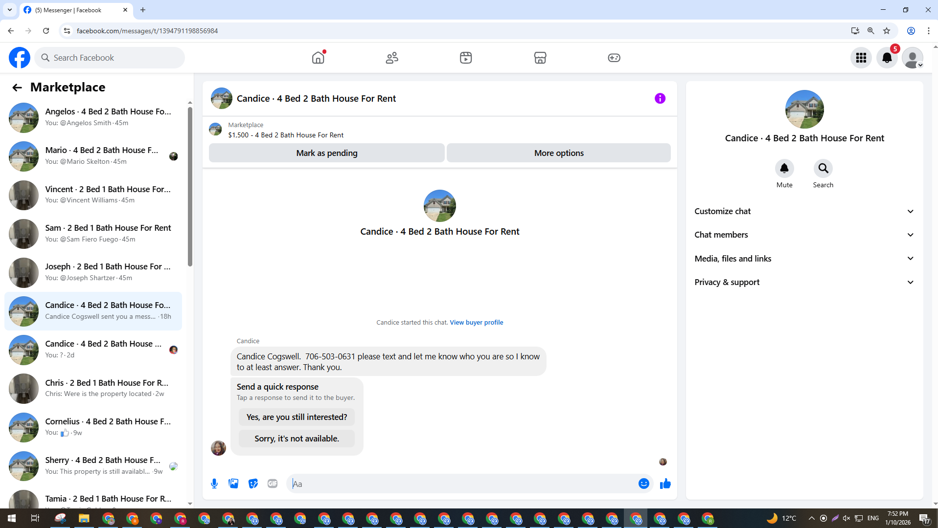This screenshot has height=528, width=938.
Task: Open browser zoom magnifier icon
Action: click(x=871, y=31)
